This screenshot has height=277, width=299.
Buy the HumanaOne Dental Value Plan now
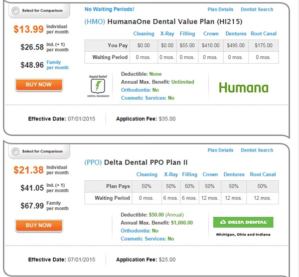(39, 85)
